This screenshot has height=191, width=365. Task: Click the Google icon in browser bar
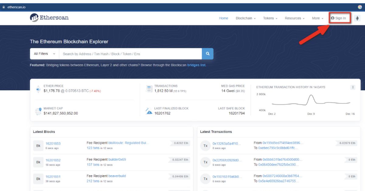(x=360, y=7)
